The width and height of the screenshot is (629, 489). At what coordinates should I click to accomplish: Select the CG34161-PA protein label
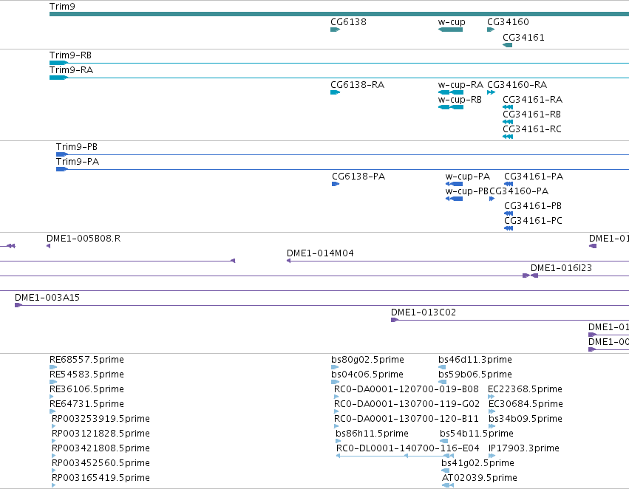(534, 177)
